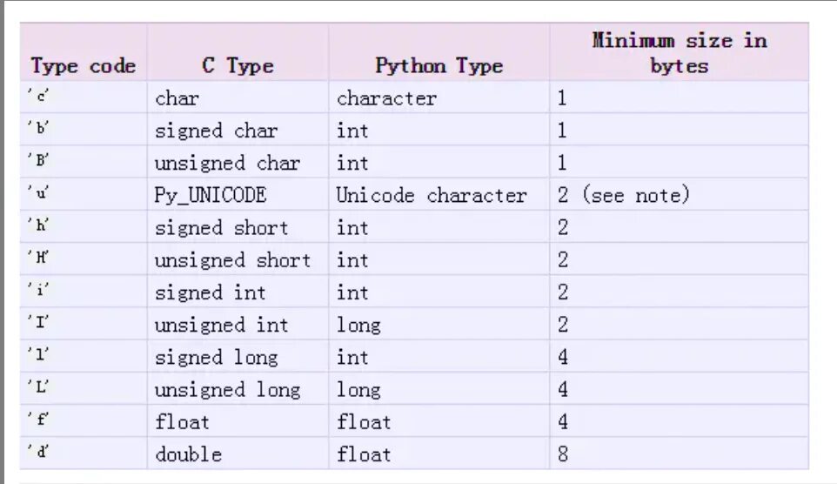Click the size '8' cell for double
The height and width of the screenshot is (484, 837).
click(x=679, y=454)
